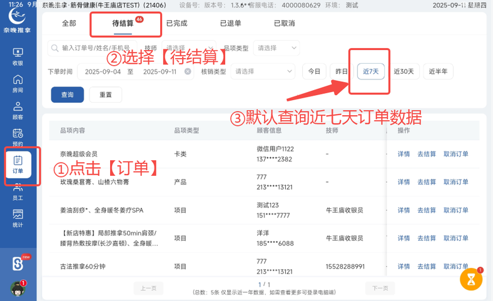The height and width of the screenshot is (301, 493).
Task: Switch to the 已完成 tab
Action: click(176, 23)
